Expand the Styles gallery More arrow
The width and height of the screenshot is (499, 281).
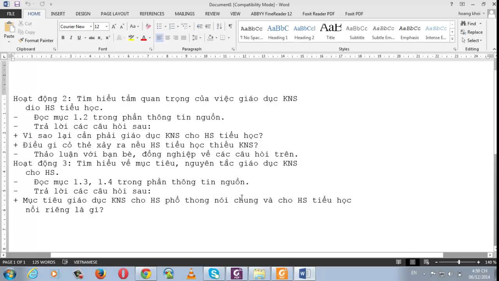pyautogui.click(x=453, y=39)
